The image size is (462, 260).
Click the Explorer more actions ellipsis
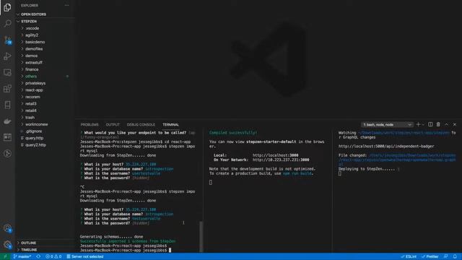67,5
